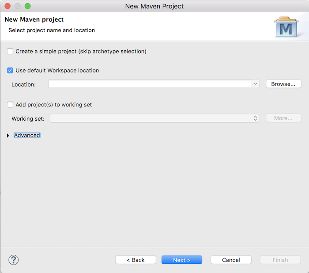Tick Add project(s) to working set
Image resolution: width=309 pixels, height=273 pixels.
coord(10,105)
